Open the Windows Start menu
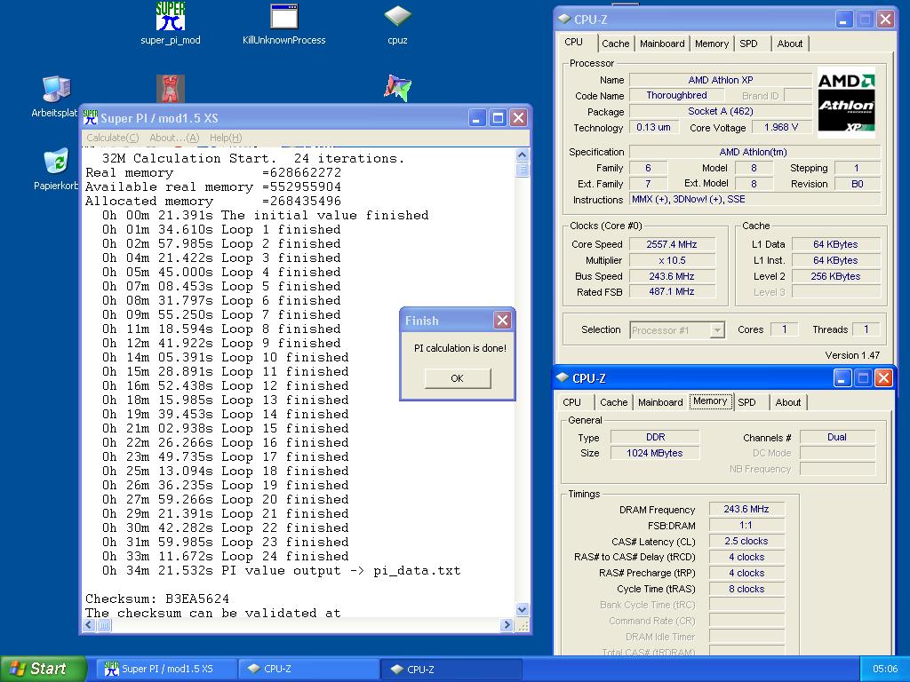Viewport: 910px width, 682px height. click(43, 669)
